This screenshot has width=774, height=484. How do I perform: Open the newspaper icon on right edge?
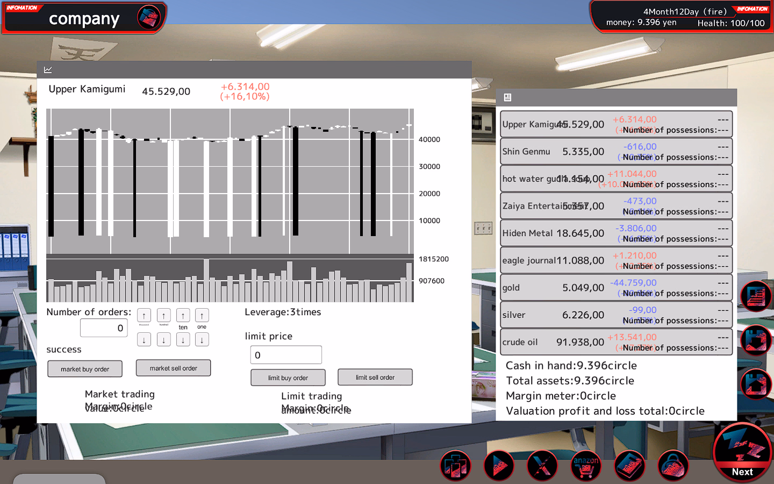pos(756,296)
